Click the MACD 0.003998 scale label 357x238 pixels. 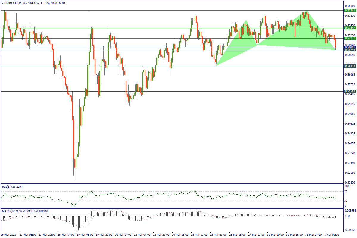tap(350, 211)
